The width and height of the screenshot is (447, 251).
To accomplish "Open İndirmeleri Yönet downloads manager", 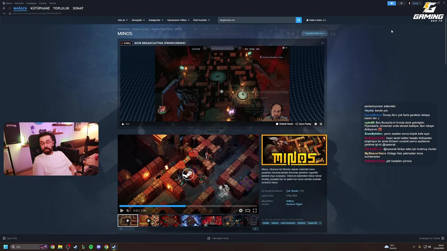I will 218,238.
